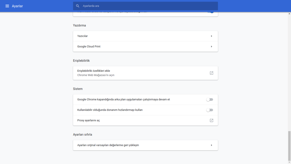The height and width of the screenshot is (164, 291).
Task: Open the Google Cloud Print entry label
Action: (x=89, y=47)
